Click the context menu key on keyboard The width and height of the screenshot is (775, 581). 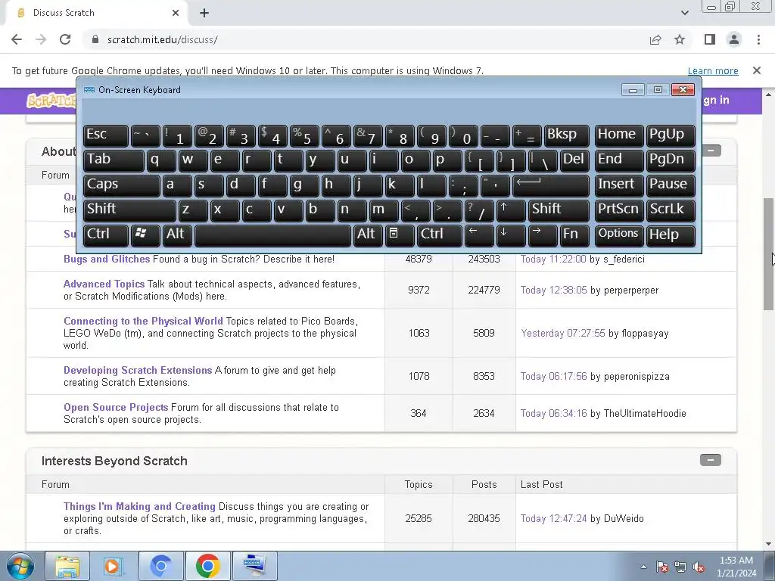click(x=400, y=235)
